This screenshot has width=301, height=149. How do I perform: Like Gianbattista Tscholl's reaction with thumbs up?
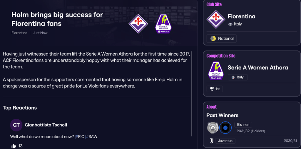tap(14, 146)
